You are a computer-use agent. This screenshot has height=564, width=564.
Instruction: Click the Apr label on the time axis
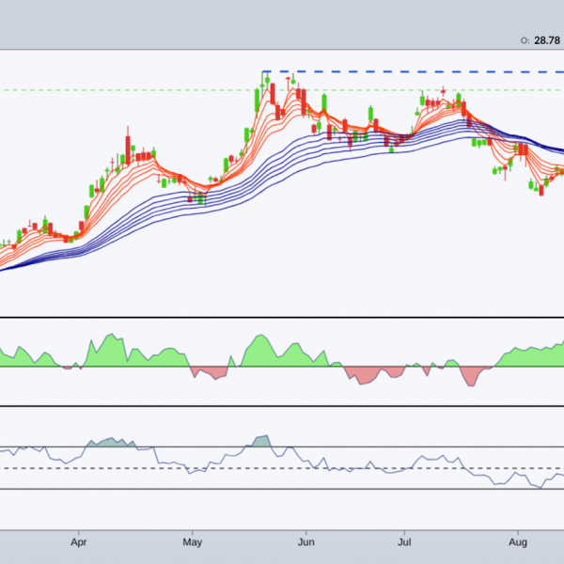78,542
